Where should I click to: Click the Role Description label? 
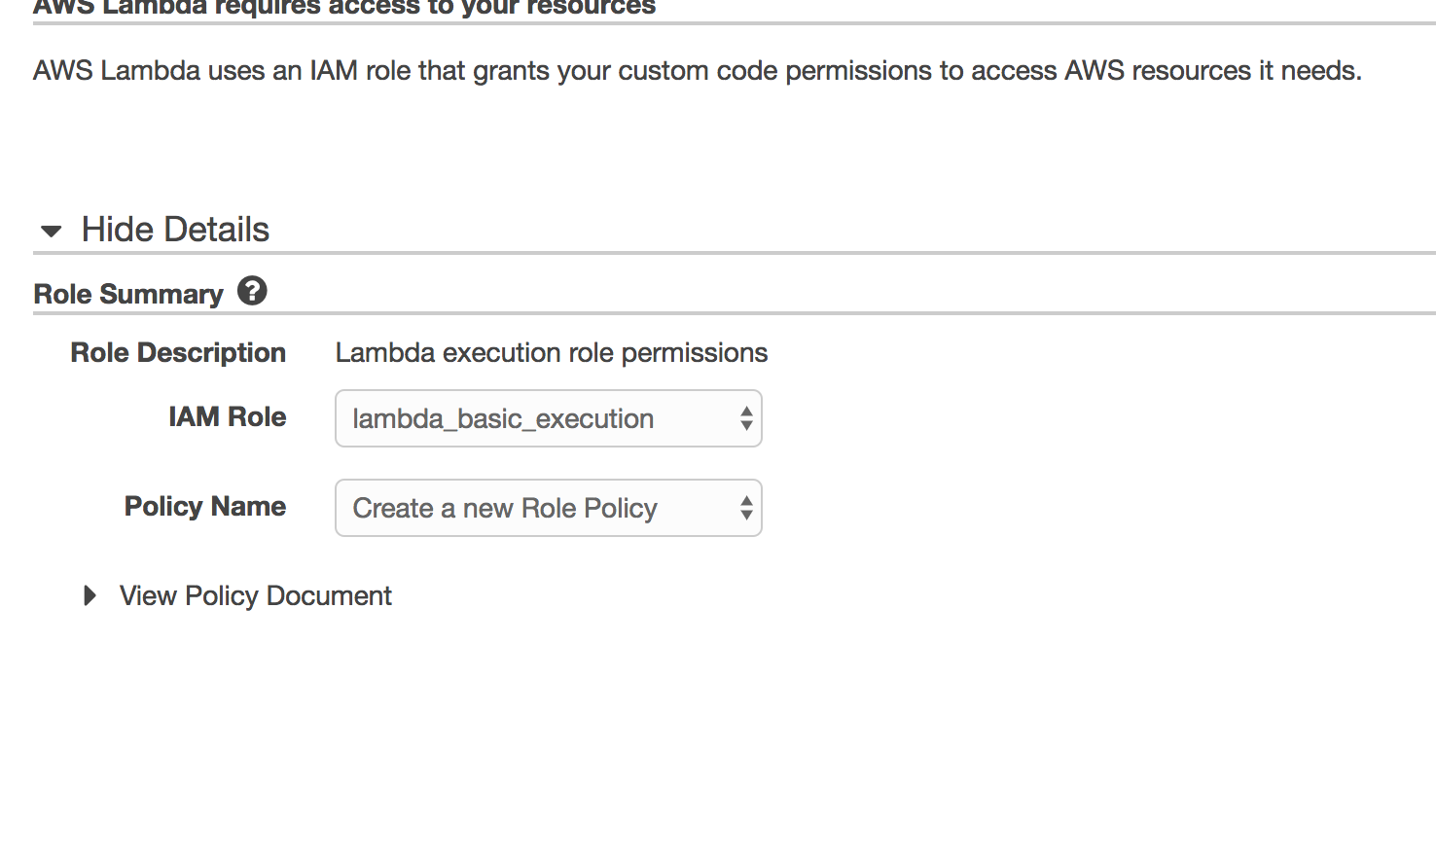point(178,352)
